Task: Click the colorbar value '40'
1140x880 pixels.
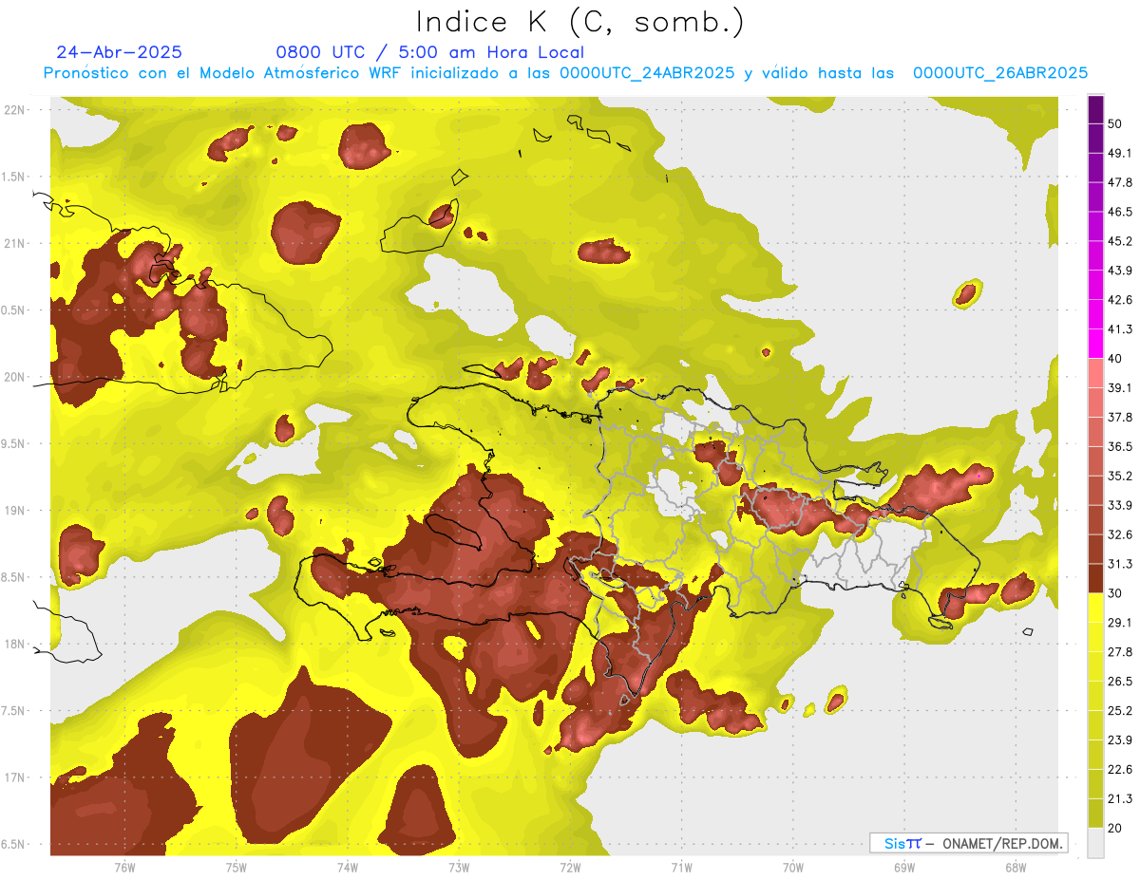Action: pyautogui.click(x=1115, y=359)
